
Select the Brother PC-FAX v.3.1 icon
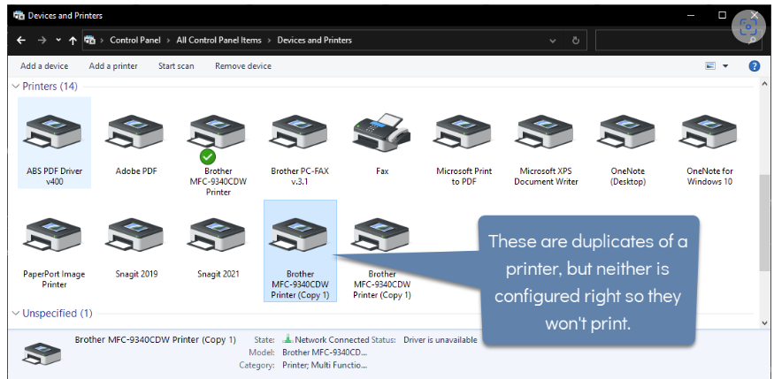click(x=300, y=133)
